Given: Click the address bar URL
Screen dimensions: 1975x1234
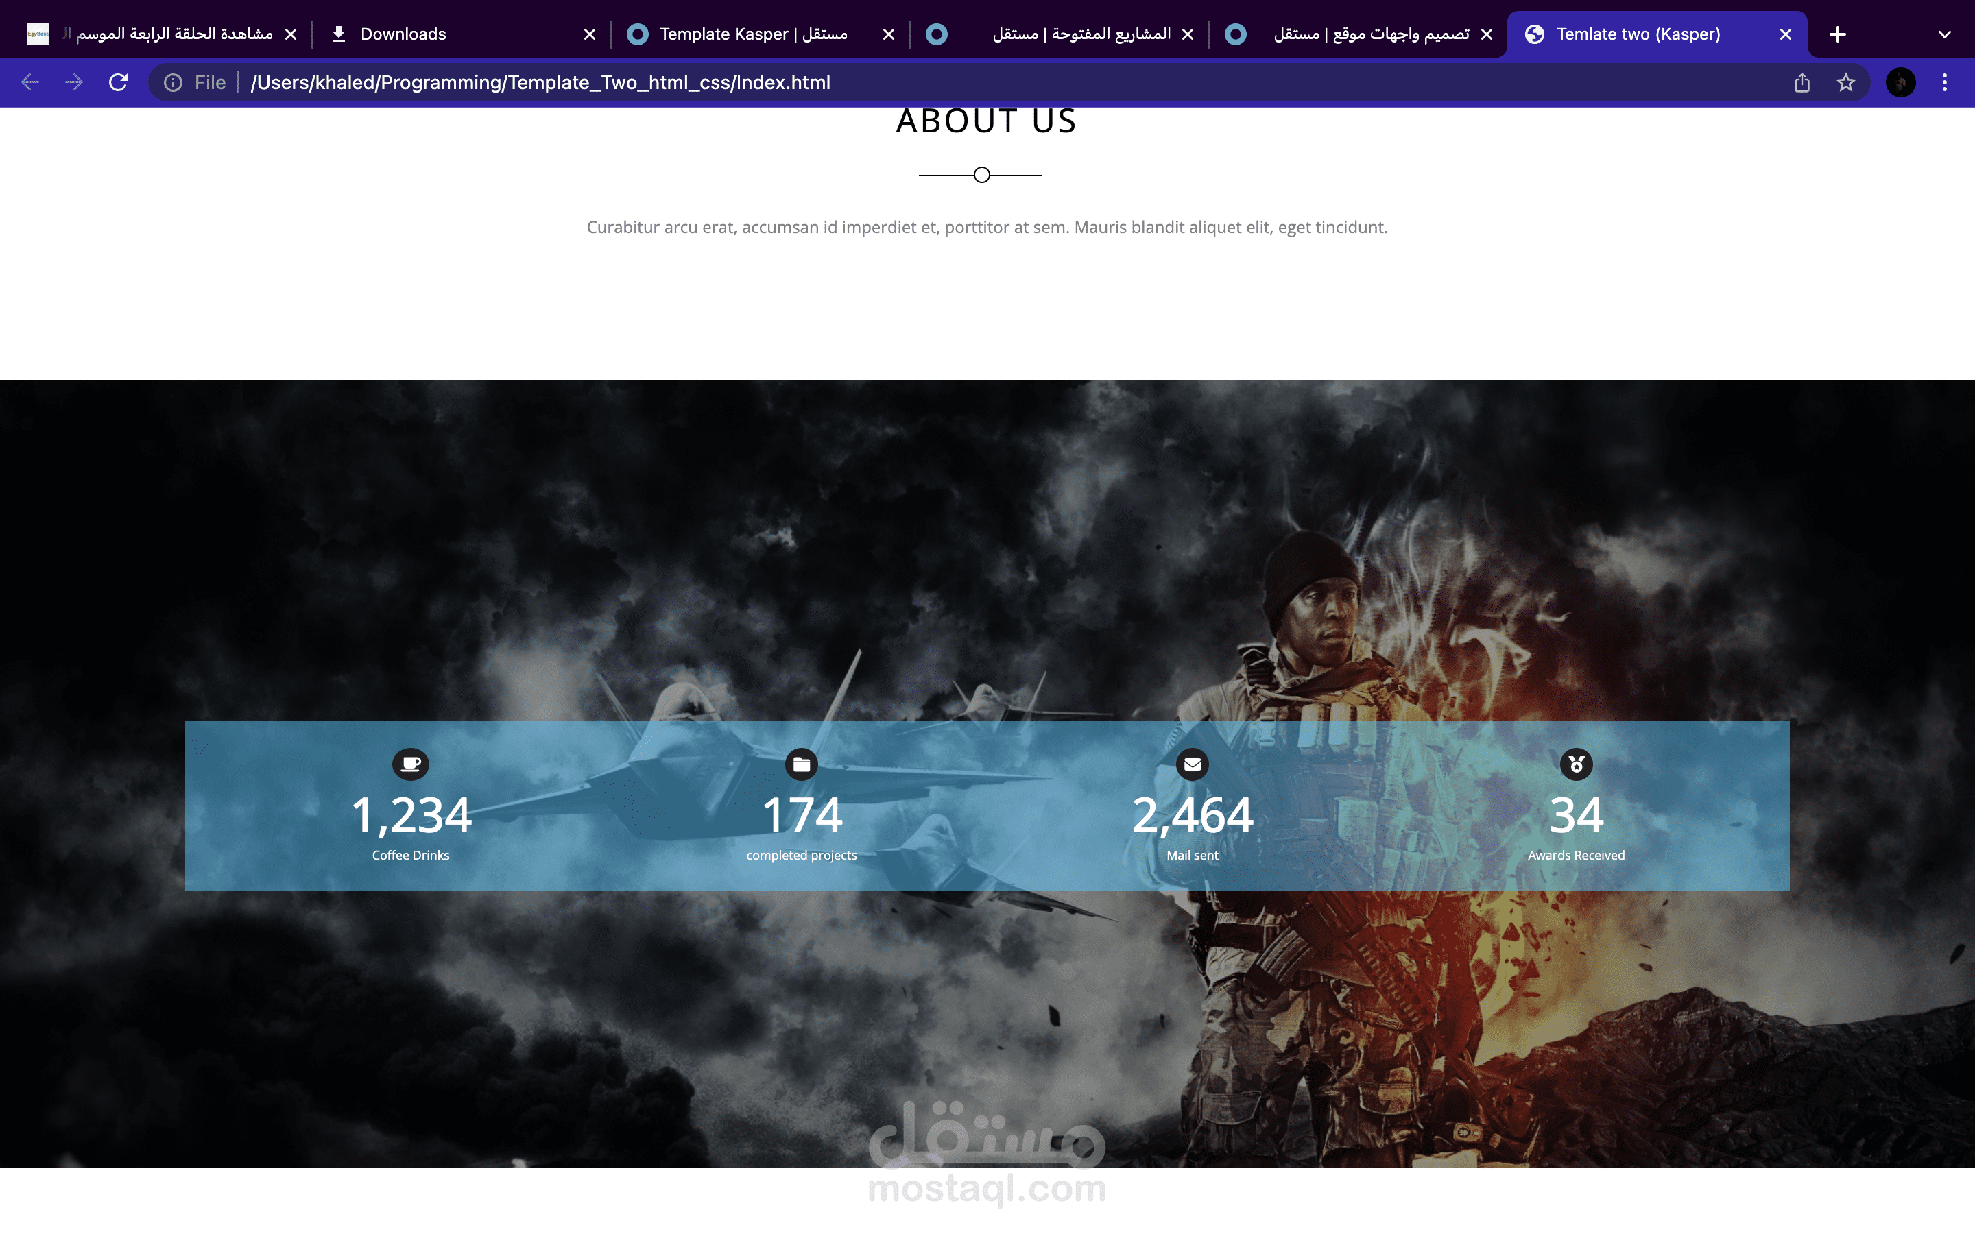Looking at the screenshot, I should 540,82.
